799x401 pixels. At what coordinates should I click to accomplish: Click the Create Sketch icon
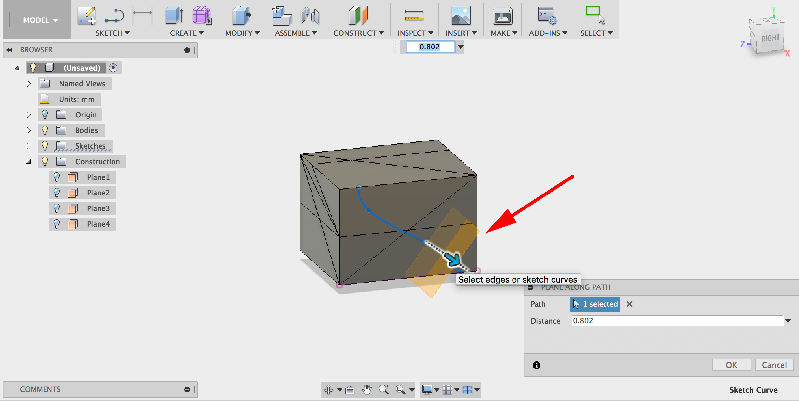(x=87, y=16)
